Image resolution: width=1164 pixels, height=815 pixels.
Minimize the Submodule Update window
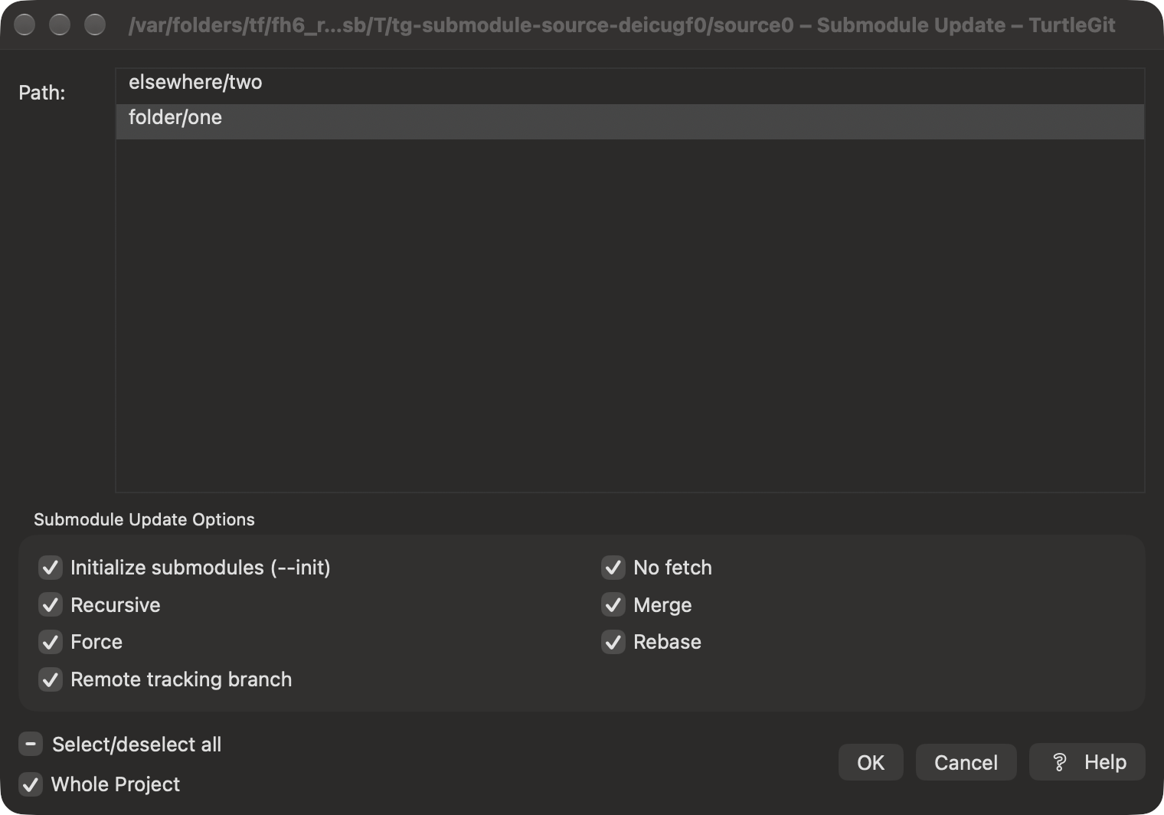(60, 25)
